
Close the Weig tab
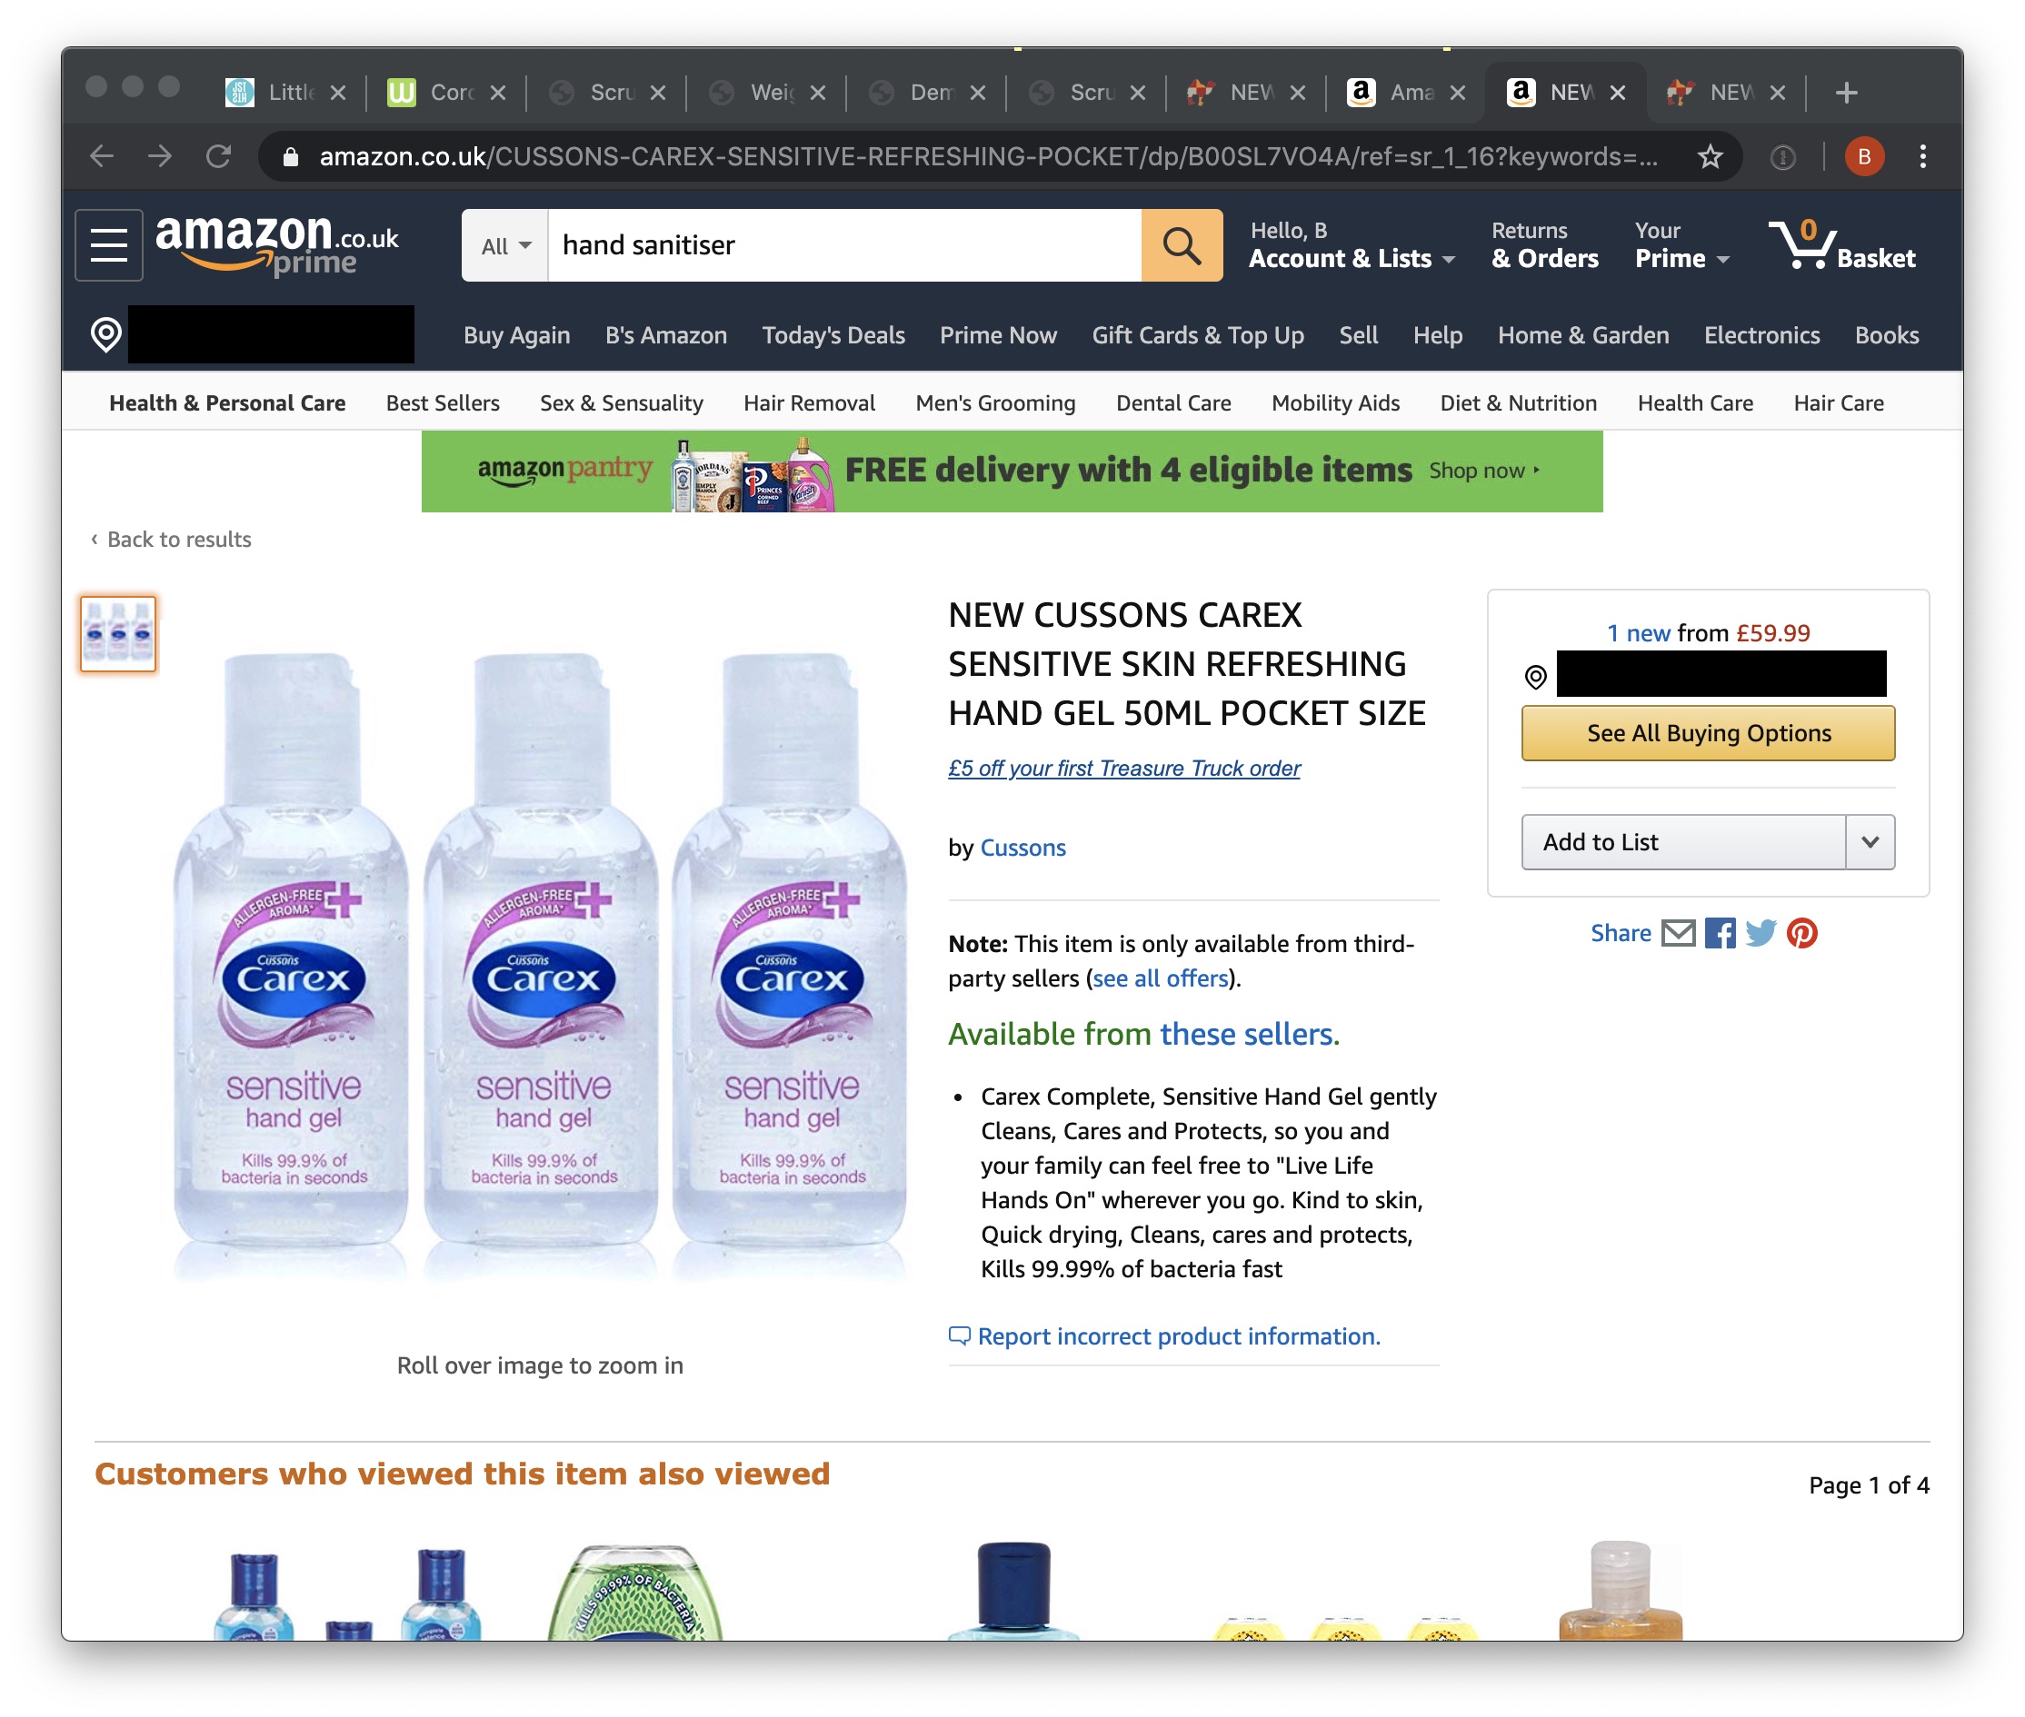click(818, 93)
